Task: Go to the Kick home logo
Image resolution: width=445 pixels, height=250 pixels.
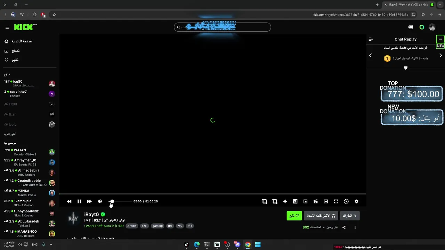Action: [25, 27]
